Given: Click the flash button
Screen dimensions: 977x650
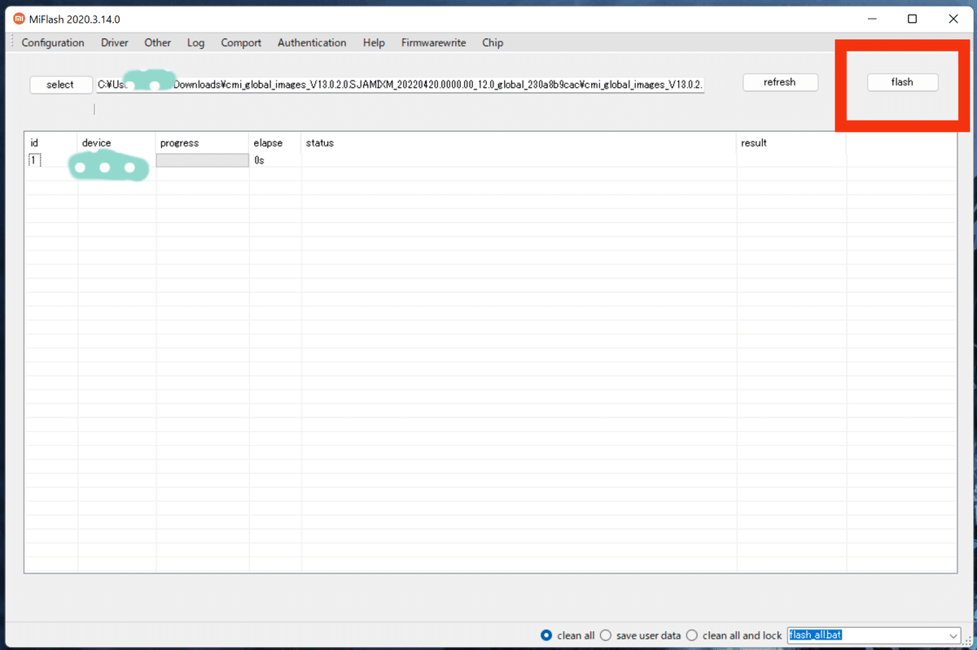Looking at the screenshot, I should 902,82.
